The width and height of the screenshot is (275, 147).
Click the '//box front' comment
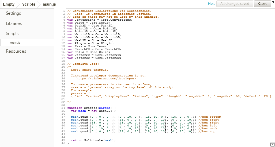coord(209,120)
